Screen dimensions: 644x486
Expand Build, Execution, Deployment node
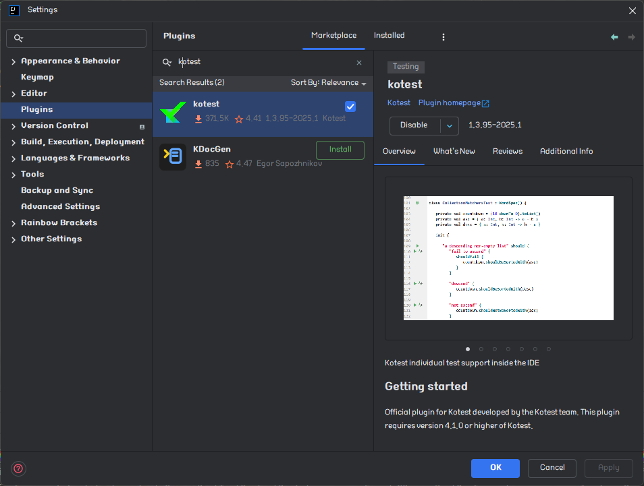[x=14, y=142]
